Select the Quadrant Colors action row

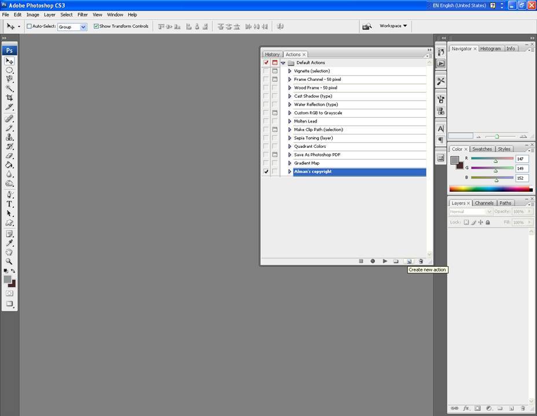[x=359, y=146]
